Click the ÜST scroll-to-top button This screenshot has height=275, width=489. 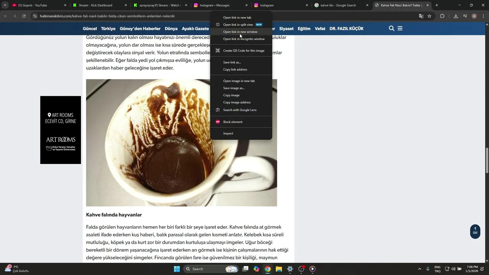[475, 231]
